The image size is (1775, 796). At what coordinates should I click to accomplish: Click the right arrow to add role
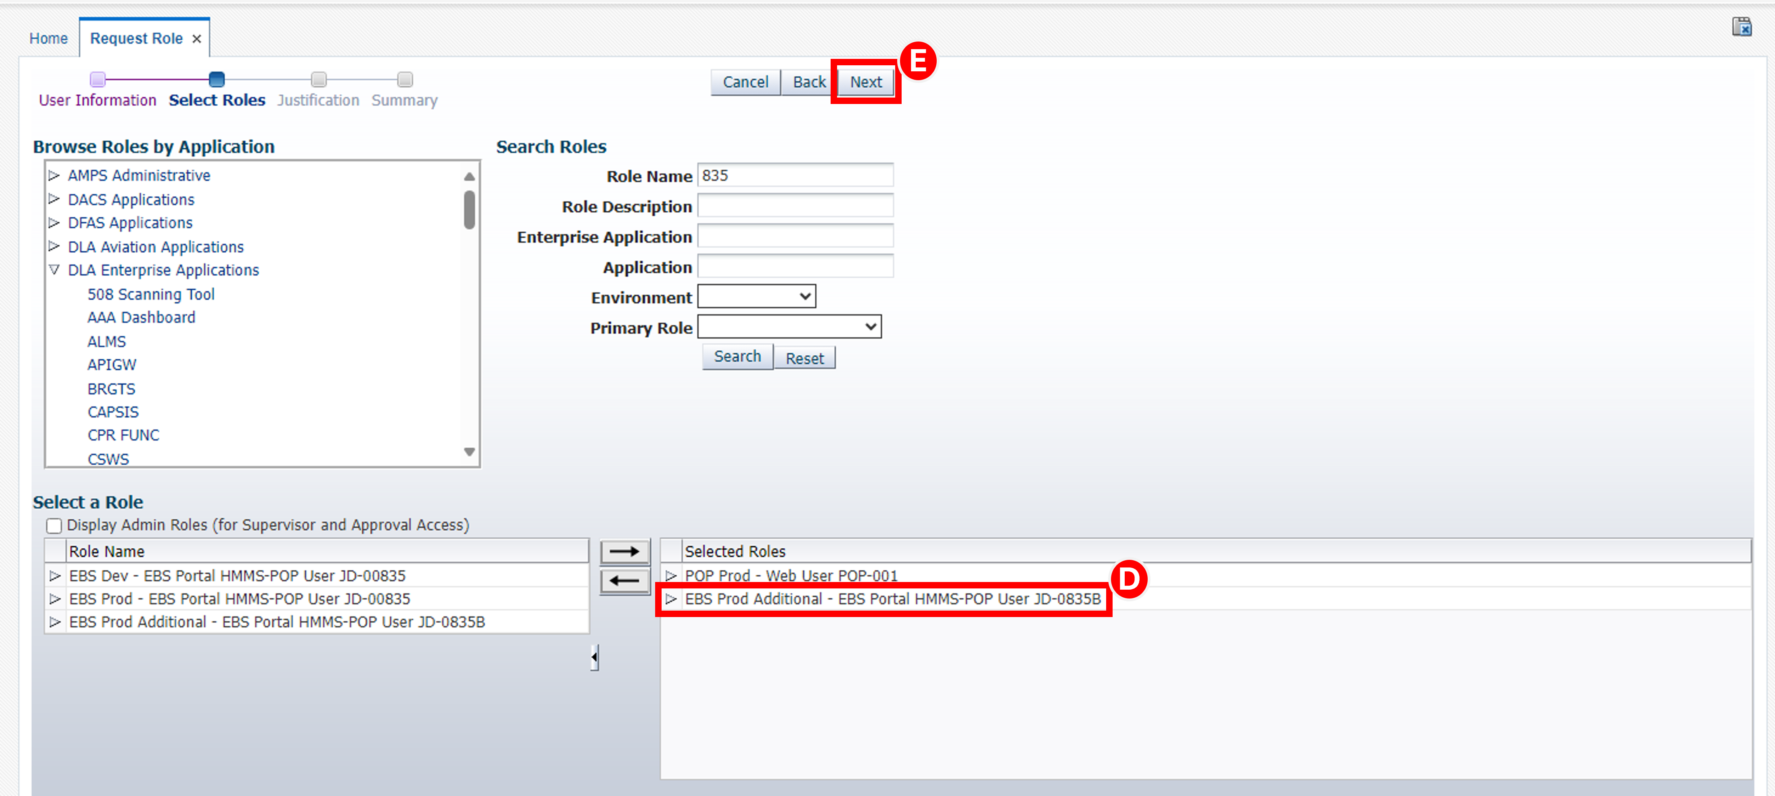click(x=624, y=551)
